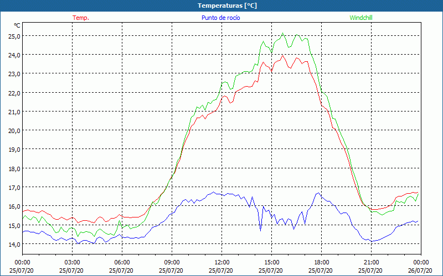Click the "06:00" time label

(122, 263)
